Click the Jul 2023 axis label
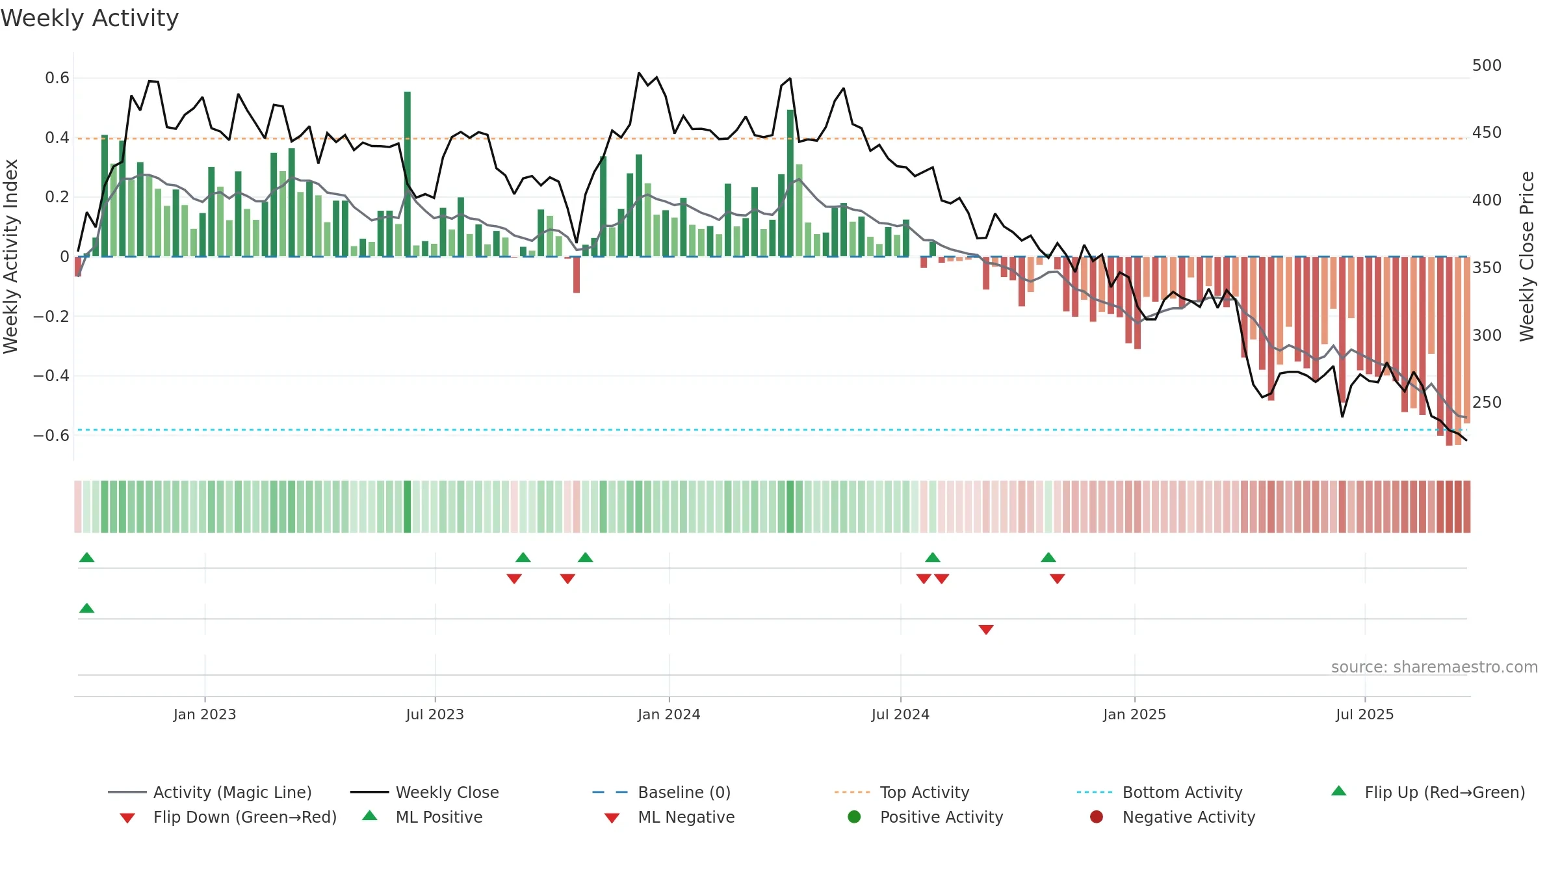This screenshot has height=878, width=1560. coord(435,714)
